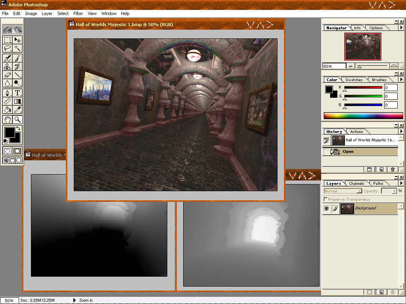Click the Open history state
The width and height of the screenshot is (406, 304).
tap(348, 152)
